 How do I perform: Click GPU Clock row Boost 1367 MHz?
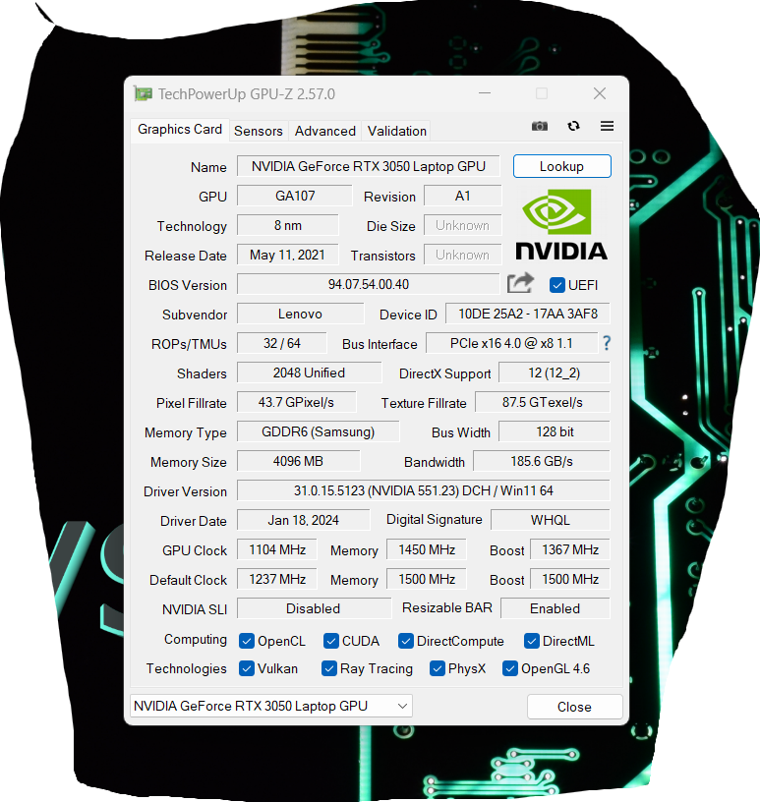point(570,549)
